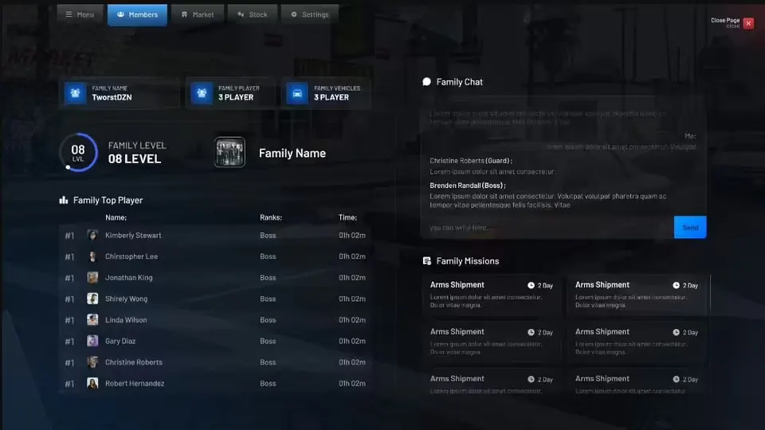
Task: Click the Family Missions heading
Action: (468, 261)
